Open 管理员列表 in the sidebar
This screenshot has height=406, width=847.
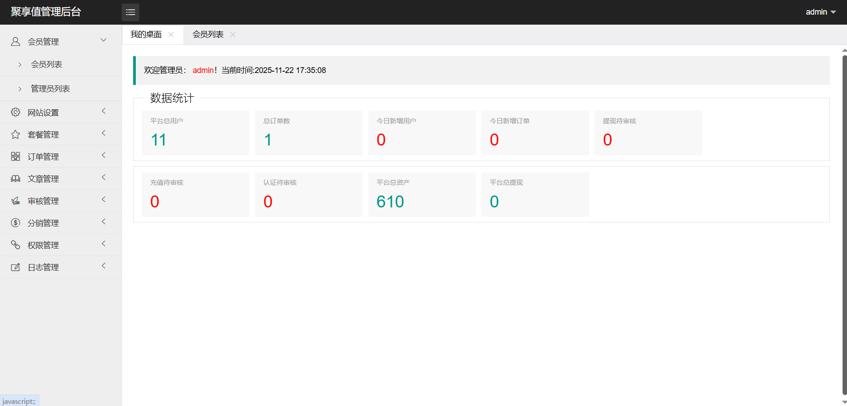[50, 89]
